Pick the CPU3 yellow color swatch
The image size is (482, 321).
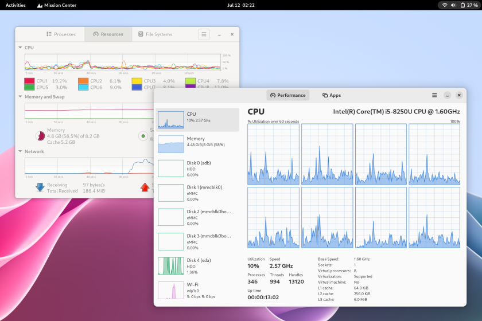click(137, 81)
